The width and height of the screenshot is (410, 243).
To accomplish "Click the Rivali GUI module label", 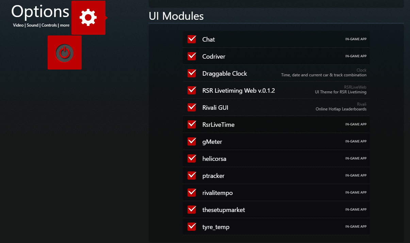I will point(215,108).
